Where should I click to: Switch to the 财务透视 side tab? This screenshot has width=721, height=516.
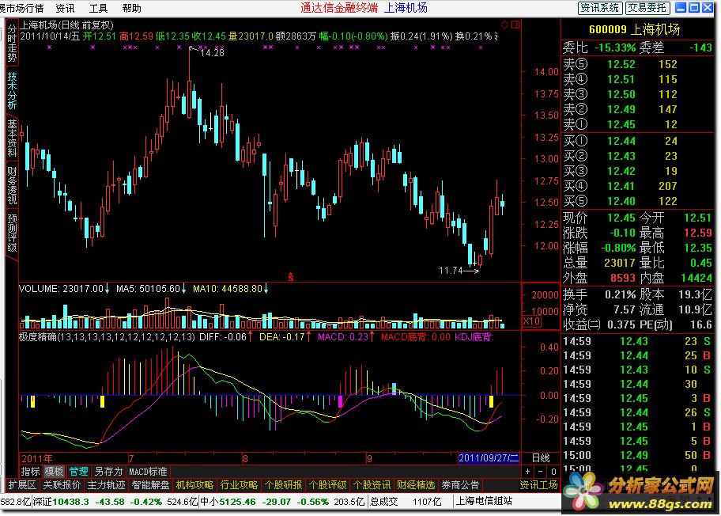[x=12, y=185]
